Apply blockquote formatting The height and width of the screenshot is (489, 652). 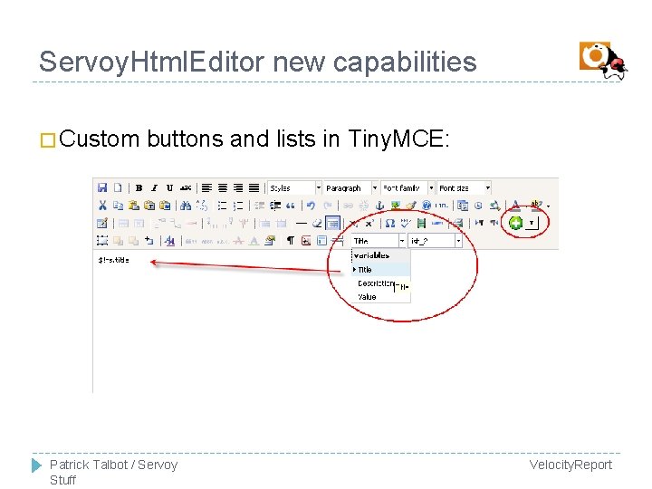(x=291, y=206)
